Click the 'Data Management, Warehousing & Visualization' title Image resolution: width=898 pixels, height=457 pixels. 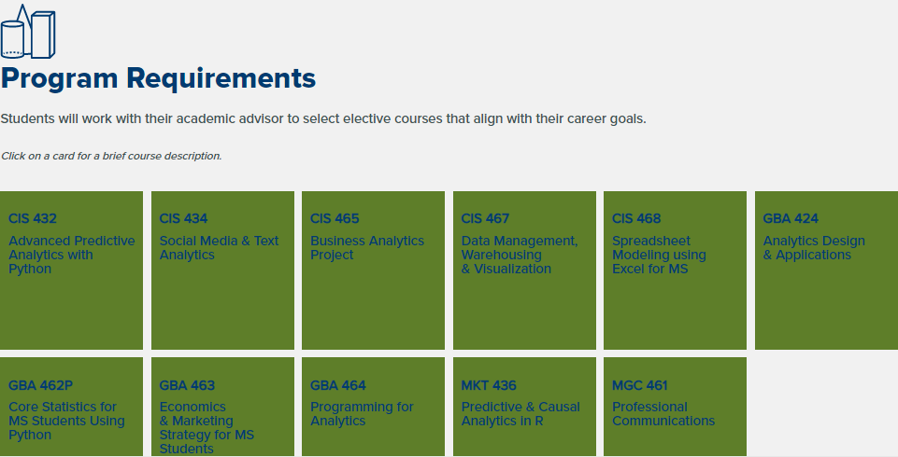point(520,255)
